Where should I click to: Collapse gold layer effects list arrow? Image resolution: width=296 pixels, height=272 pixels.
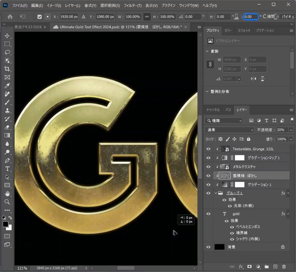(x=288, y=214)
